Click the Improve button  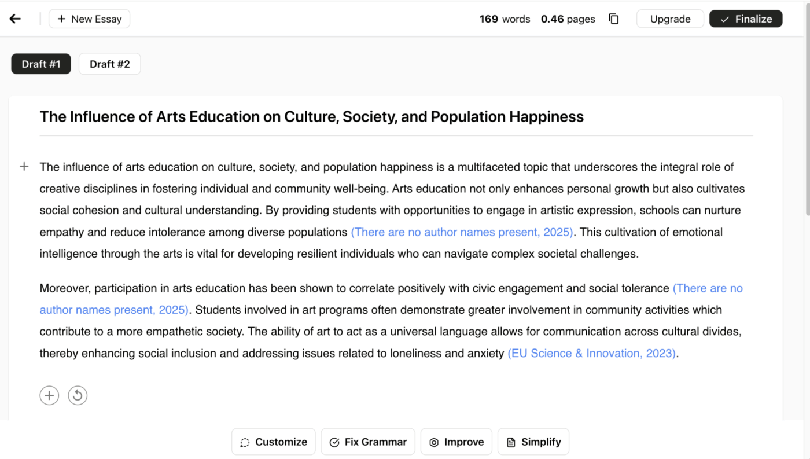point(456,442)
